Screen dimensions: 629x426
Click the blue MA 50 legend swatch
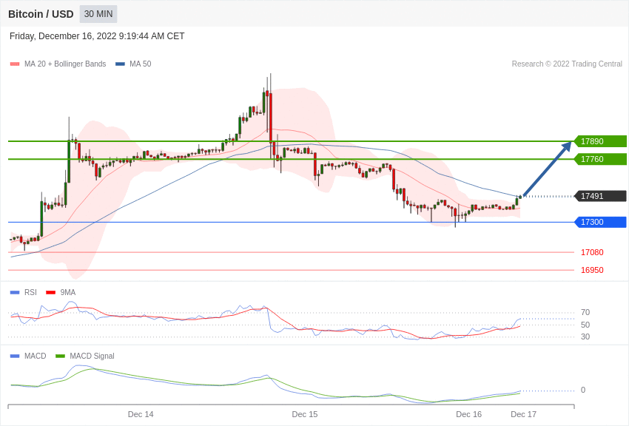pyautogui.click(x=120, y=64)
